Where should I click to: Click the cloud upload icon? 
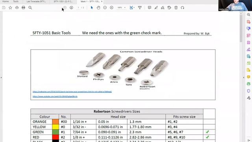tap(17, 7)
